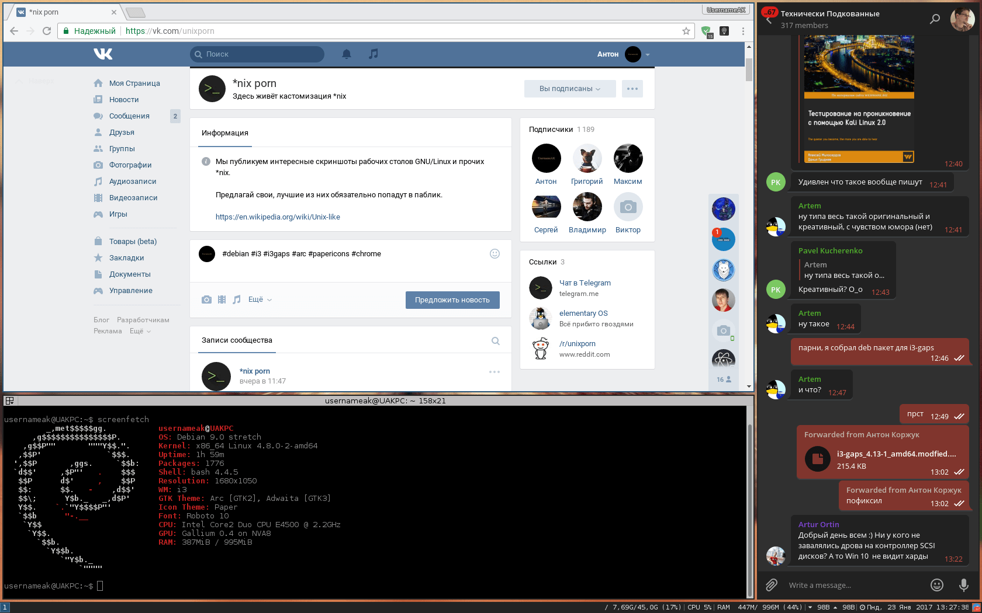
Task: Record voice message in Telegram
Action: (x=964, y=585)
